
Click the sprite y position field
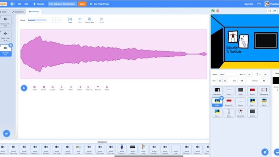pos(265,75)
